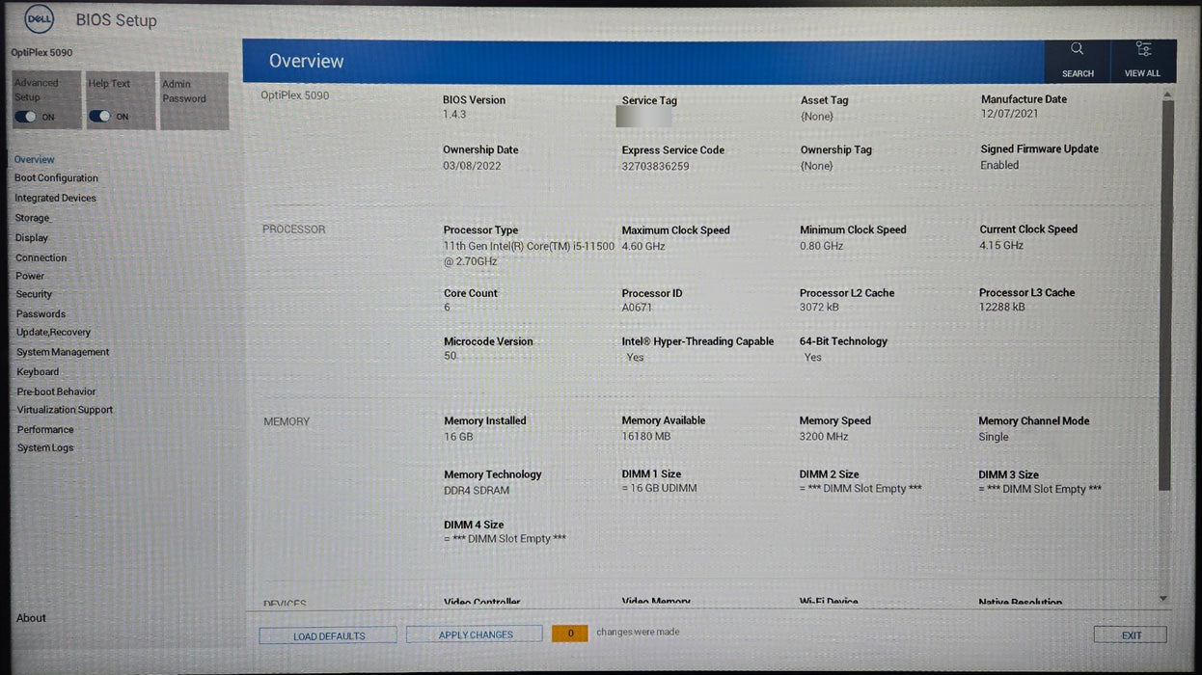The image size is (1202, 675).
Task: Open Performance section
Action: [45, 430]
